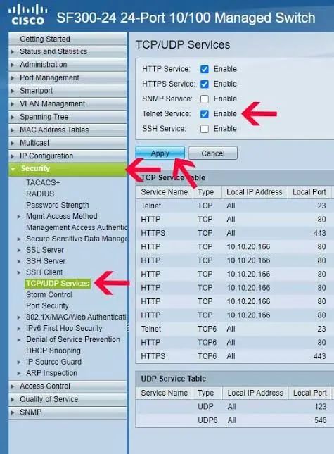This screenshot has height=454, width=334.
Task: Collapse the Security section
Action: [68, 169]
